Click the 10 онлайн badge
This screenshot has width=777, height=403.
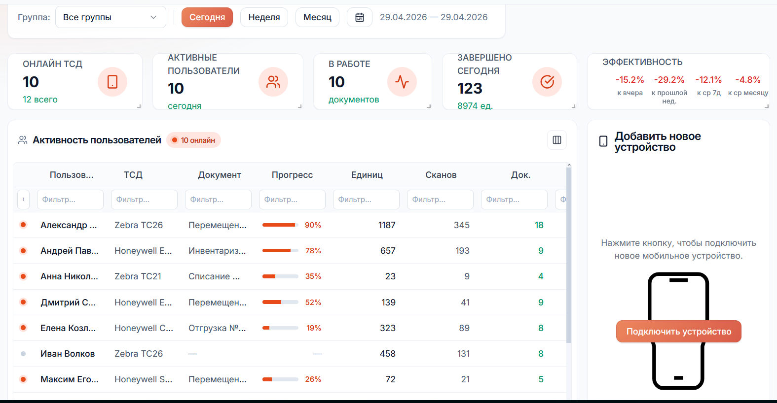(x=193, y=140)
